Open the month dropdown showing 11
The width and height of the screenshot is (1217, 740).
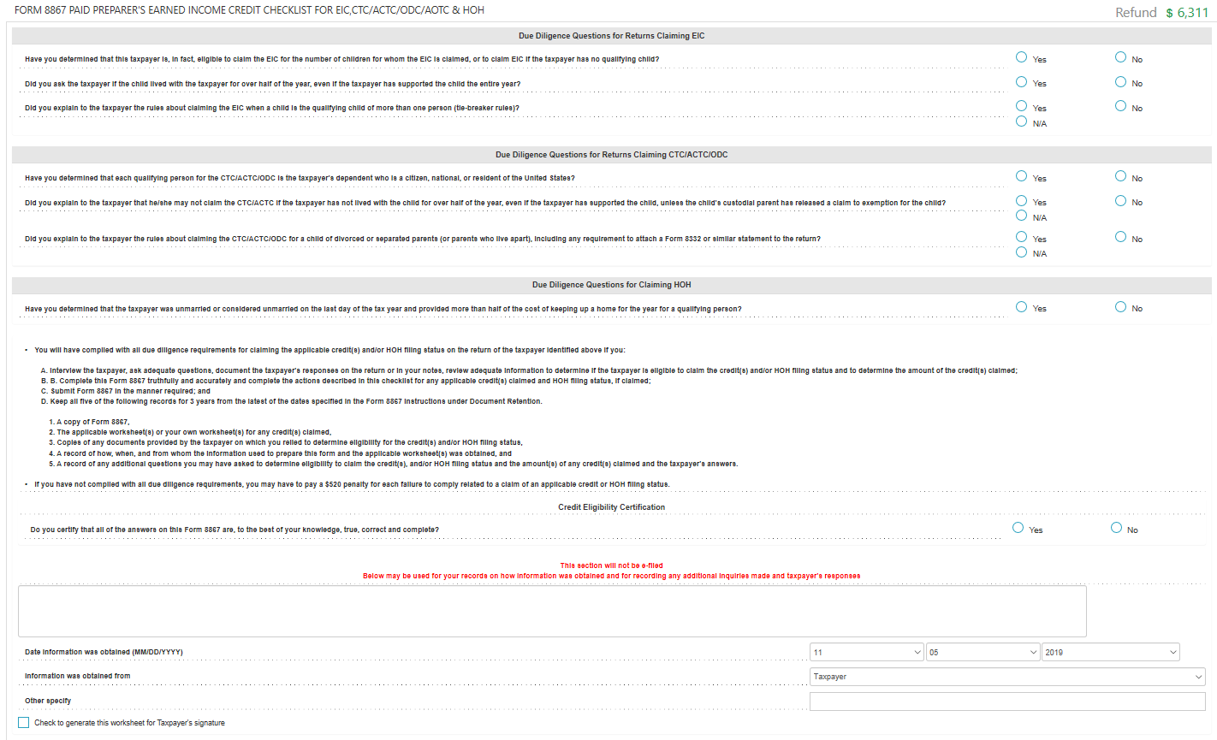[866, 651]
